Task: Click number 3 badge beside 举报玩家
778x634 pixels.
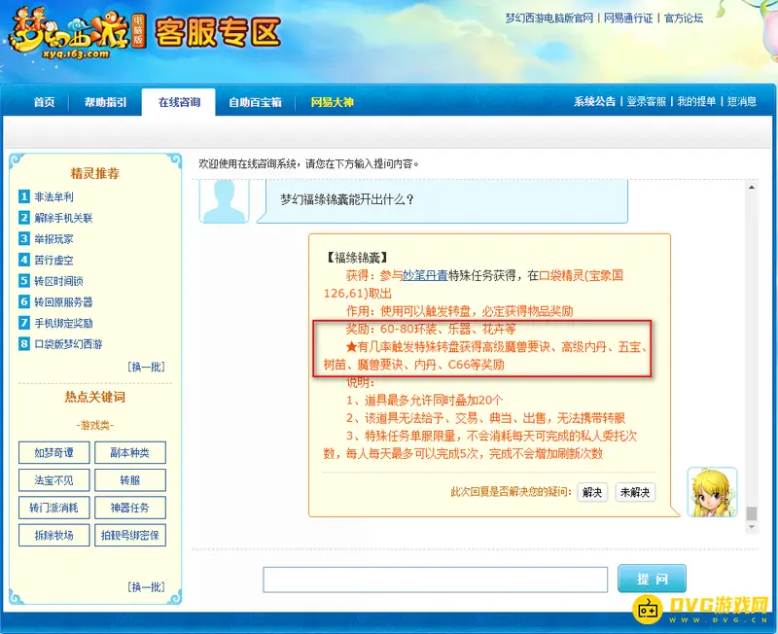Action: [x=24, y=238]
